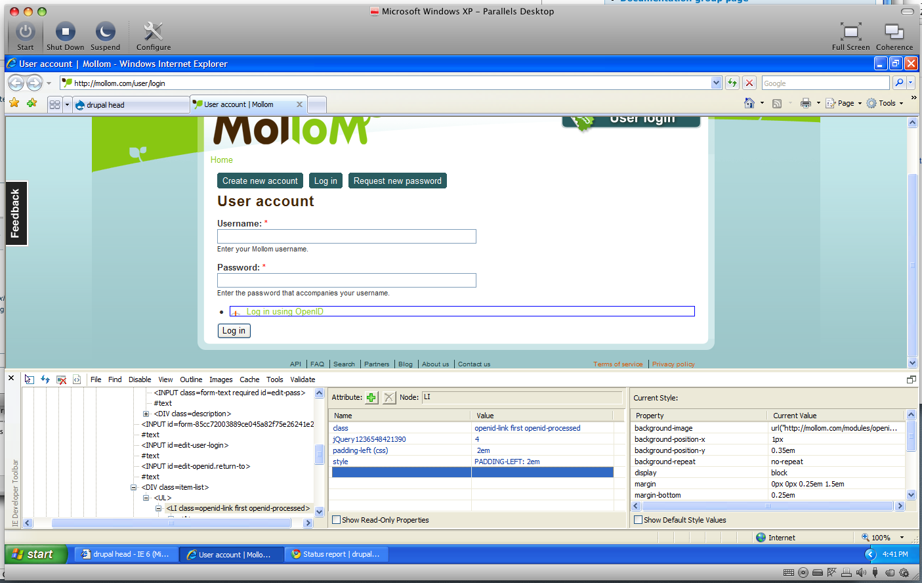
Task: Refresh the Developer Toolbar DOM tree
Action: [45, 379]
